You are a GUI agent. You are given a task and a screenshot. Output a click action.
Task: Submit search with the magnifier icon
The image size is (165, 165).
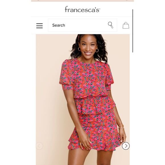point(111,25)
